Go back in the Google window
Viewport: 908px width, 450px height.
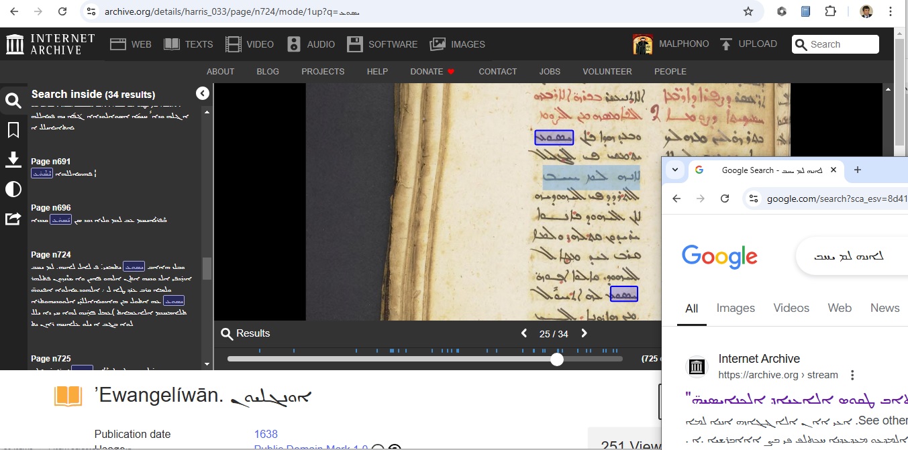(676, 199)
